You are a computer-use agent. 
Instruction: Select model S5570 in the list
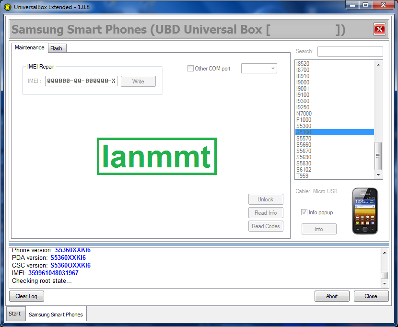pyautogui.click(x=335, y=139)
